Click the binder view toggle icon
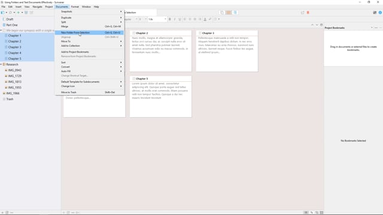Viewport: 383px width, 215px height. click(2, 13)
